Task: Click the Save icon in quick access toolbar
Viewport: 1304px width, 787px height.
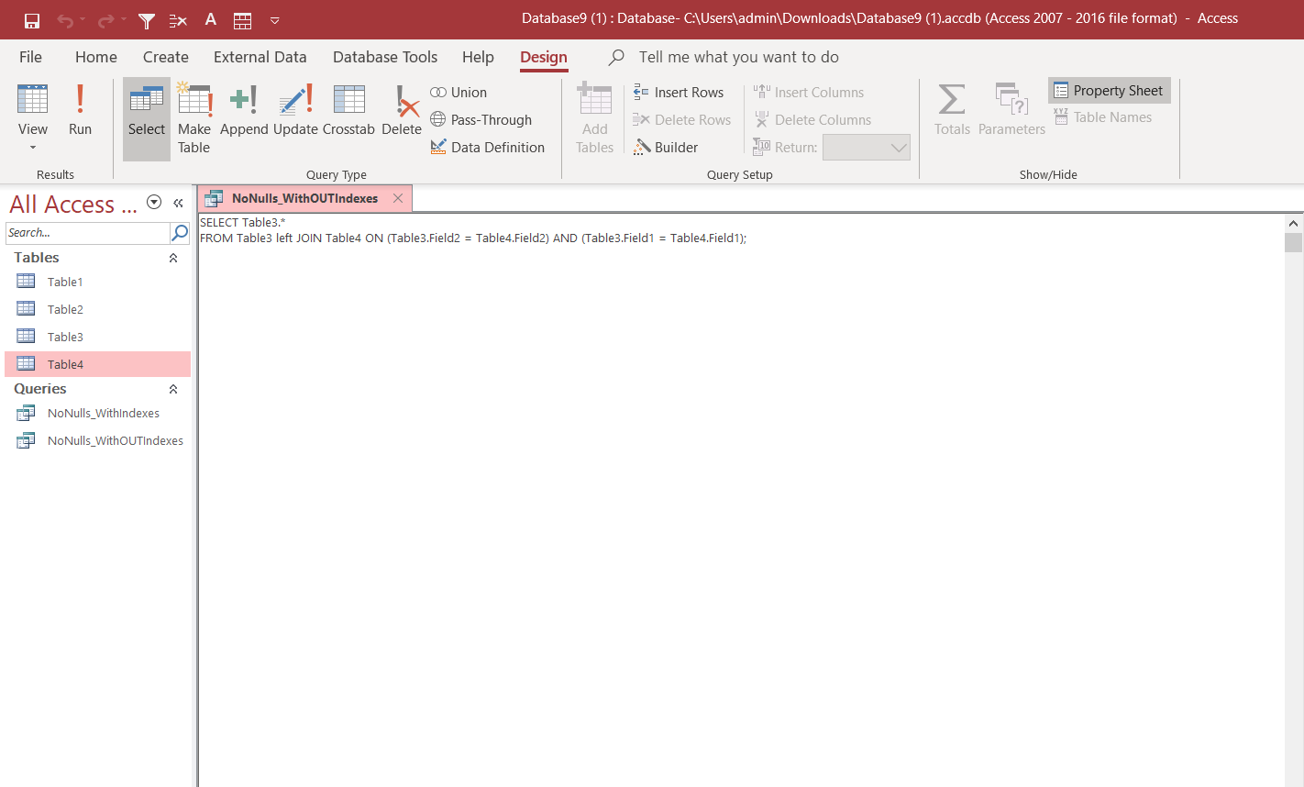Action: click(32, 20)
